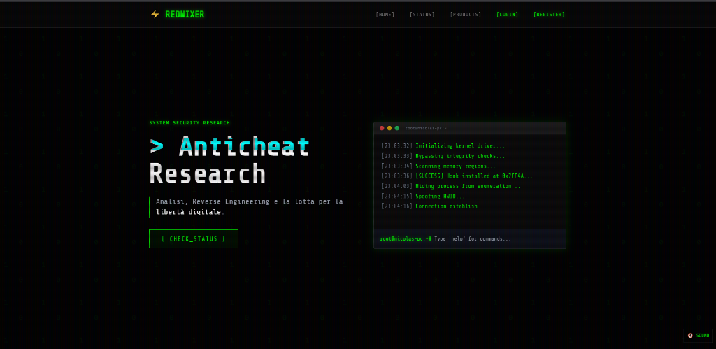Click the lightning bolt logo icon
This screenshot has width=716, height=349.
(x=155, y=14)
